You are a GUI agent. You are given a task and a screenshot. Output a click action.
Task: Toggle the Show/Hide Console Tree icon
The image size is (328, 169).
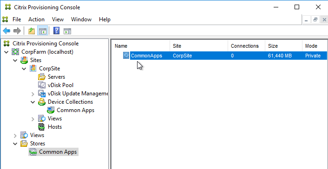coord(43,31)
